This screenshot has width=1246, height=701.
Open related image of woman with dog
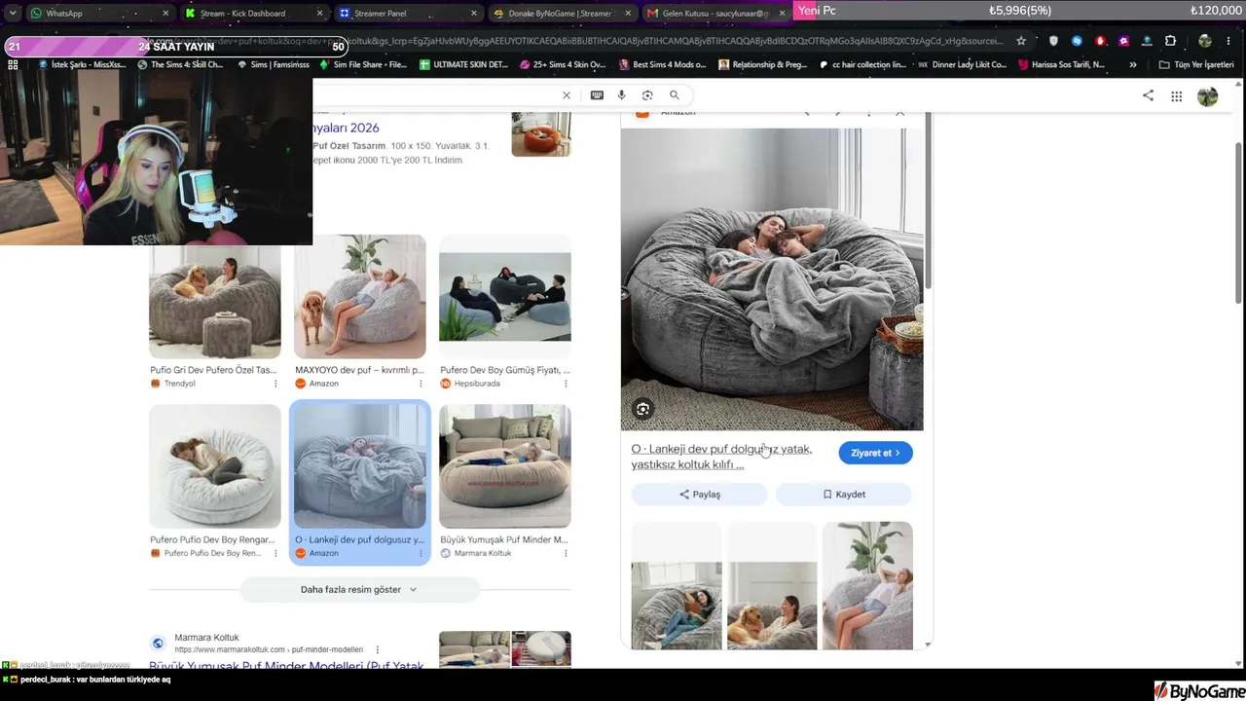tap(772, 585)
